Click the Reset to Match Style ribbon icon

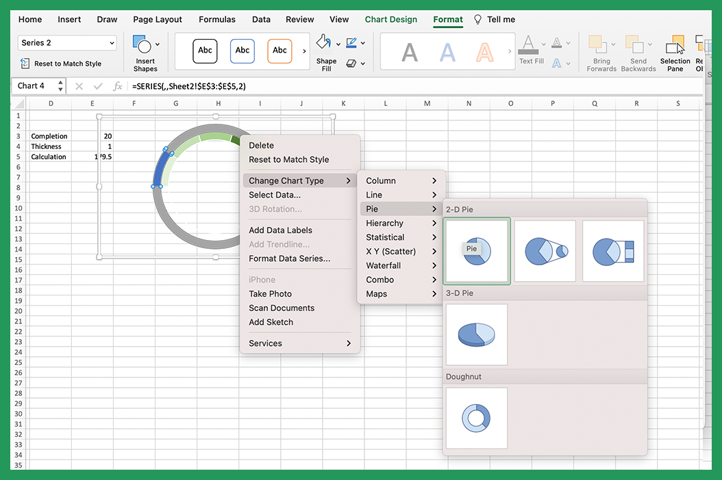pyautogui.click(x=25, y=64)
